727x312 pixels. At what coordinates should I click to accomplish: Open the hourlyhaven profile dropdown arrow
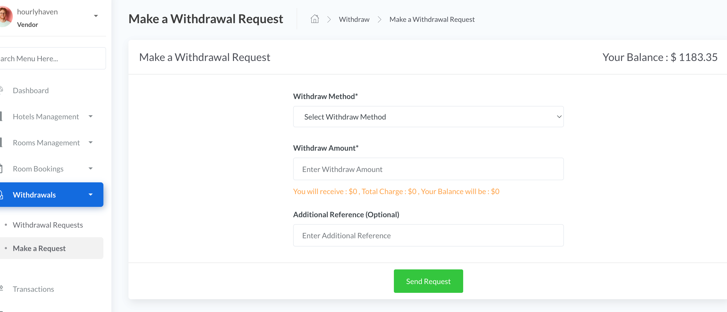pyautogui.click(x=96, y=16)
